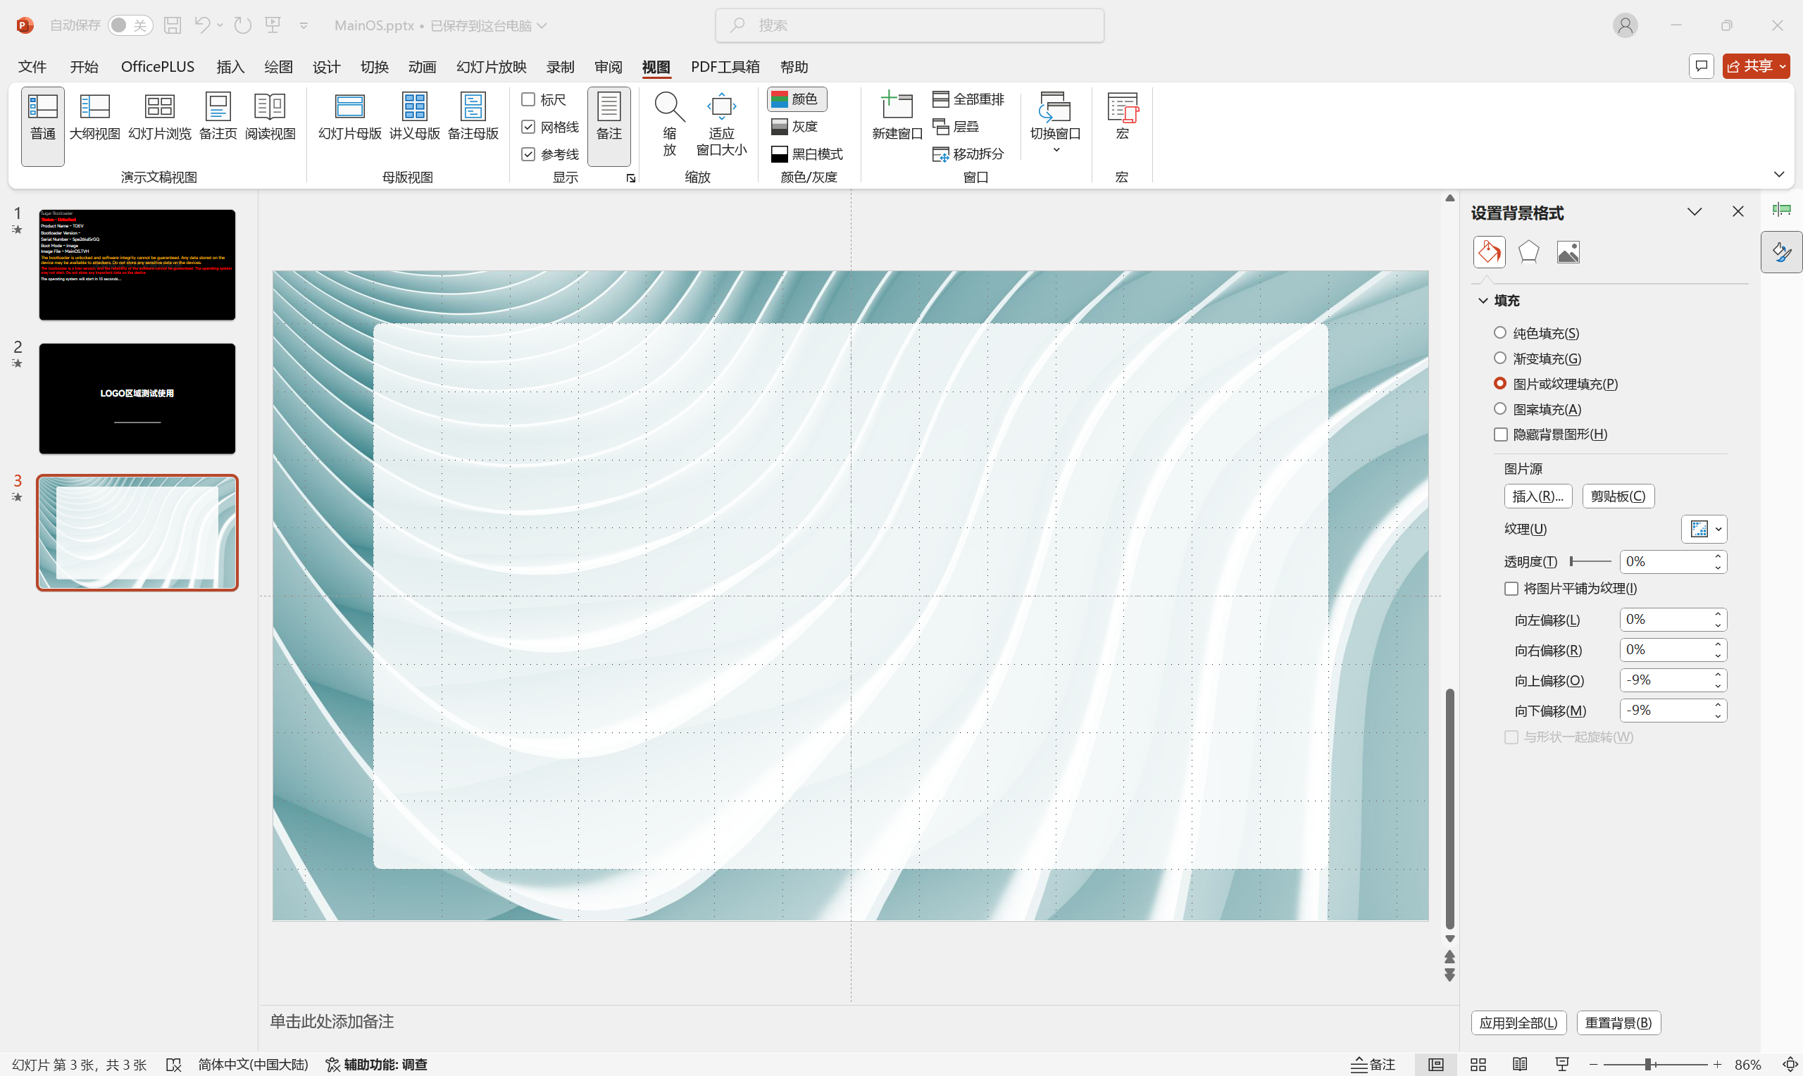Select slide 2 thumbnail
Image resolution: width=1803 pixels, height=1076 pixels.
137,399
